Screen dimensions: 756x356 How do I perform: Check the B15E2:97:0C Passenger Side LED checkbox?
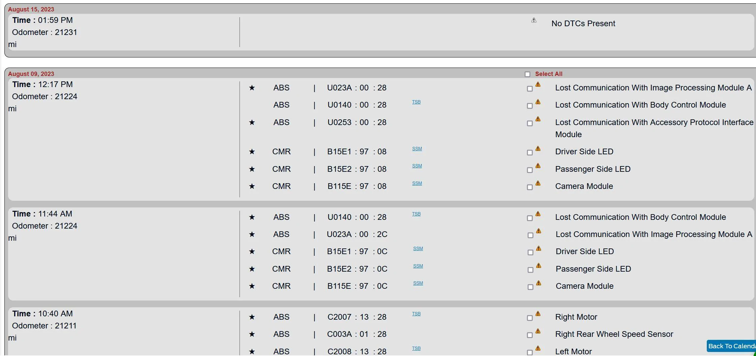click(530, 270)
